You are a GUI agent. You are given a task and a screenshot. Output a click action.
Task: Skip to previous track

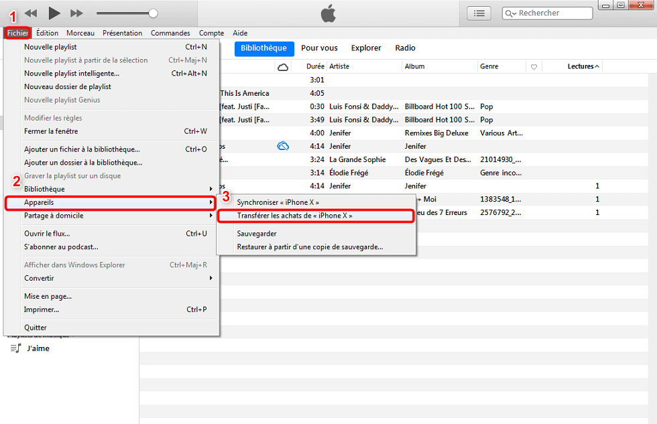pyautogui.click(x=31, y=13)
